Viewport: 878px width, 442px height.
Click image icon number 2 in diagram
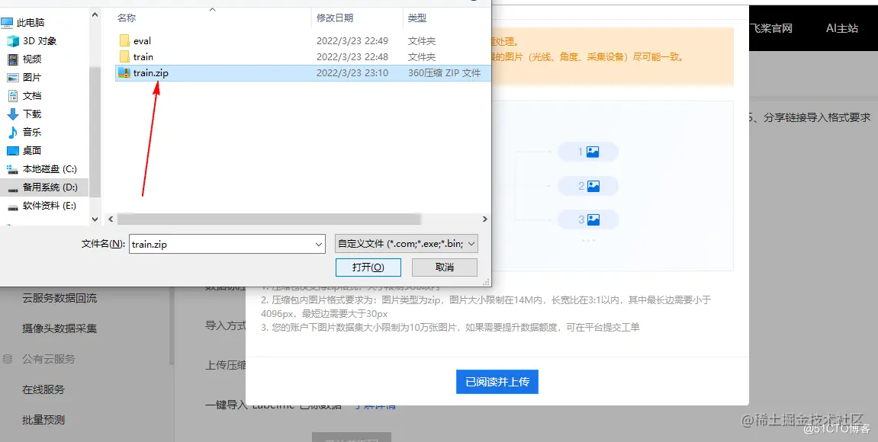click(593, 186)
